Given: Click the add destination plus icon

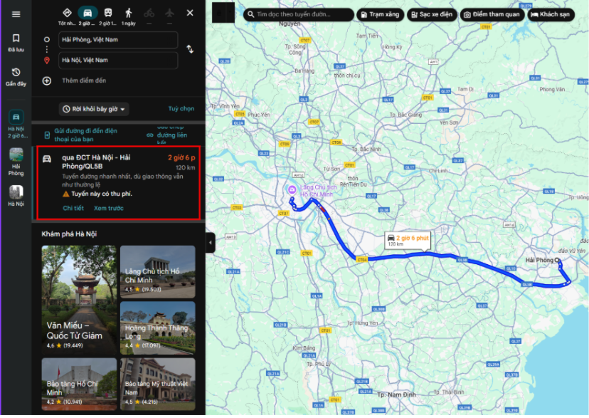Looking at the screenshot, I should click(47, 80).
